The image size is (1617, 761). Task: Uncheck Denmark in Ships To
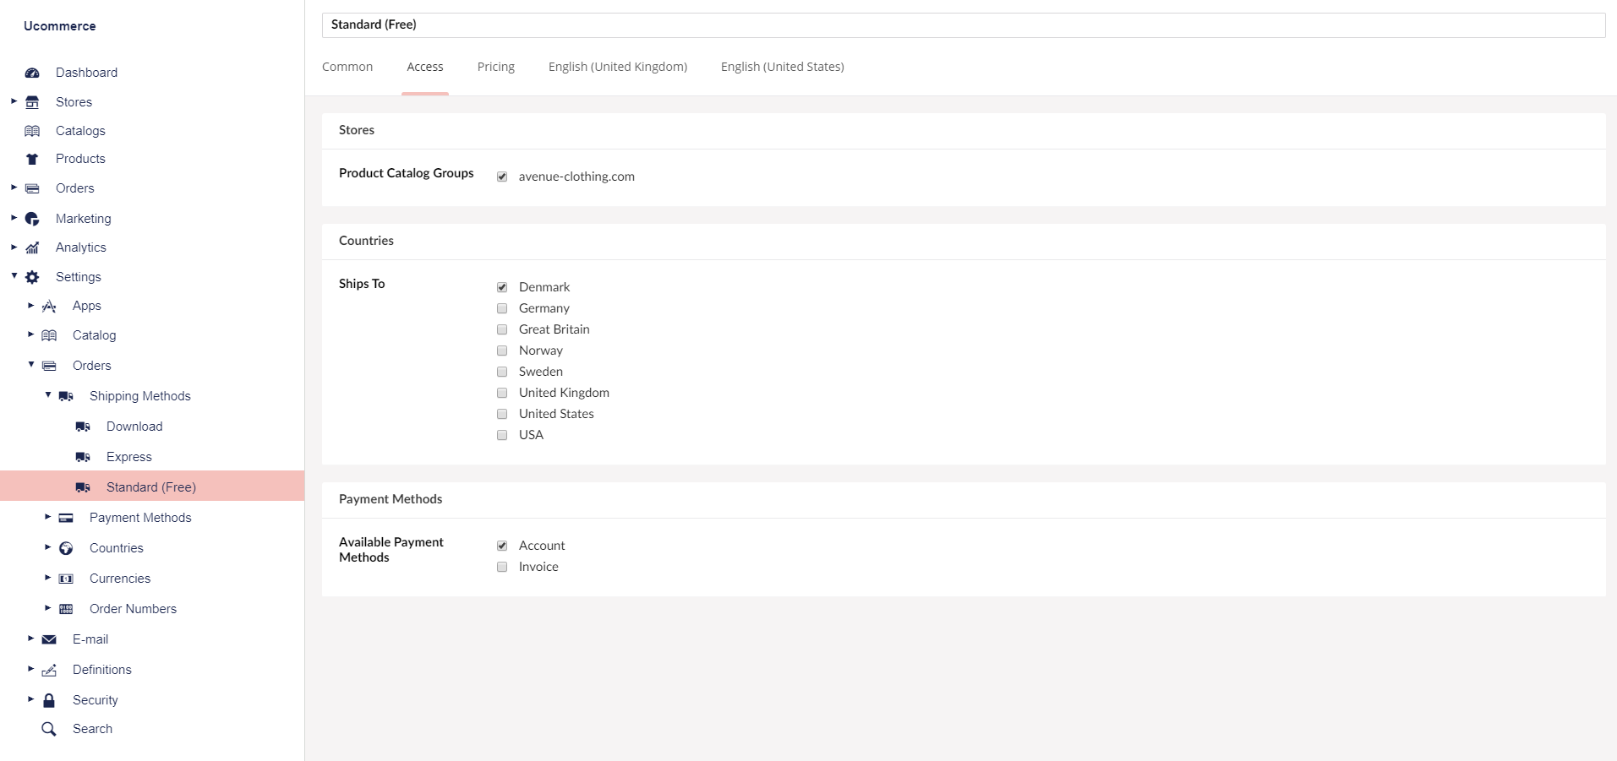click(502, 287)
